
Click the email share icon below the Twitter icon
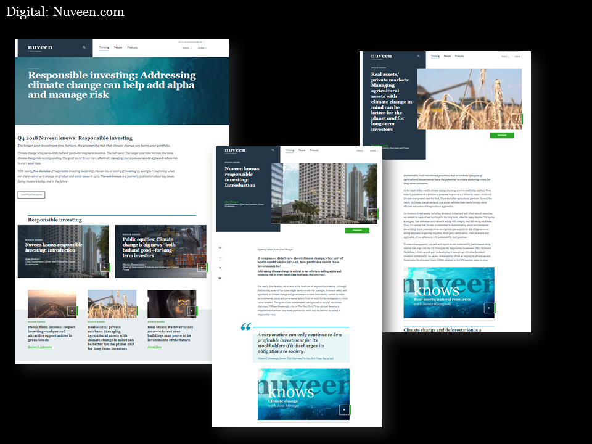click(220, 278)
